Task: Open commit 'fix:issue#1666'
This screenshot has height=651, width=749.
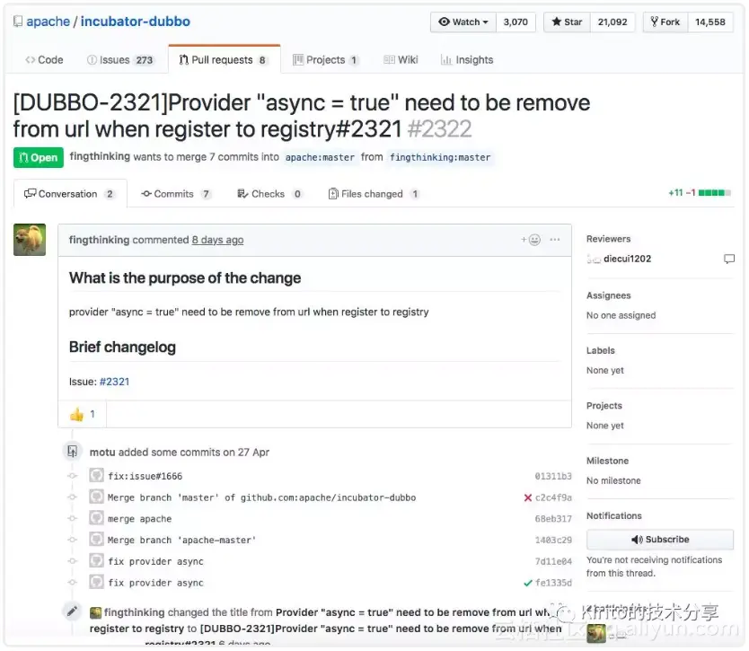Action: pyautogui.click(x=145, y=476)
